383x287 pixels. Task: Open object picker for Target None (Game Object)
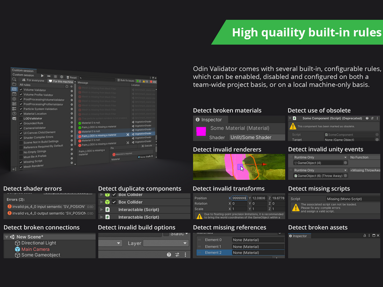pyautogui.click(x=377, y=140)
